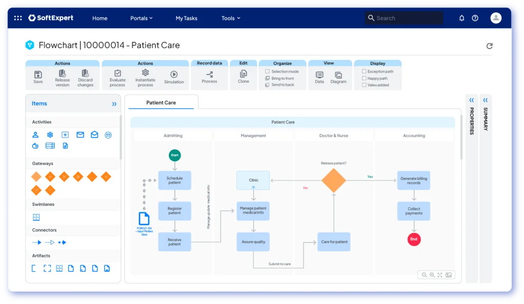
Task: Click Bring to front under Organize
Action: (x=274, y=78)
